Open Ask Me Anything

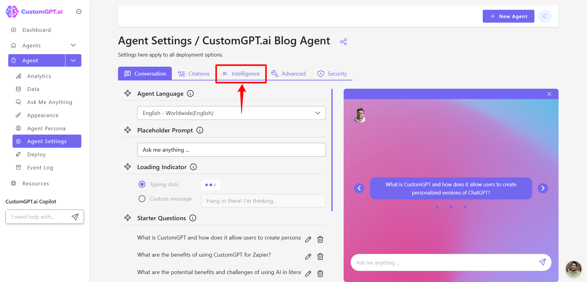[x=50, y=102]
